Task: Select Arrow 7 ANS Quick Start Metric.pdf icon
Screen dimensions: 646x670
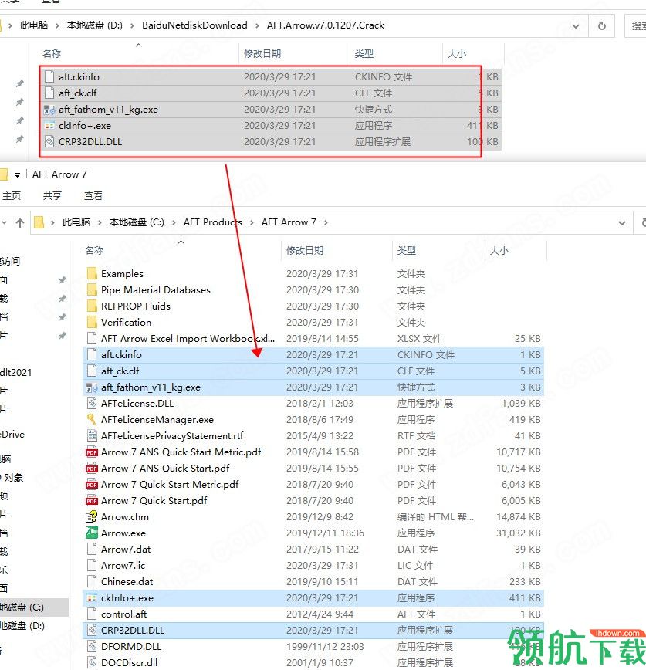Action: pyautogui.click(x=92, y=452)
